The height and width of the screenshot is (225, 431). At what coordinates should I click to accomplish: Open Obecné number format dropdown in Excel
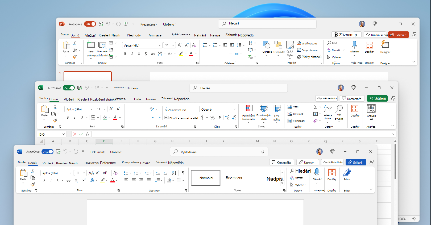click(234, 109)
